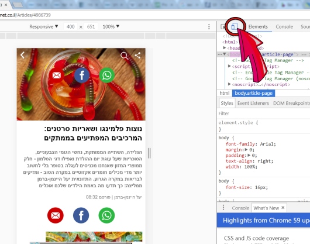Switch to the Console tab in top bar
The image size is (310, 244).
[284, 27]
